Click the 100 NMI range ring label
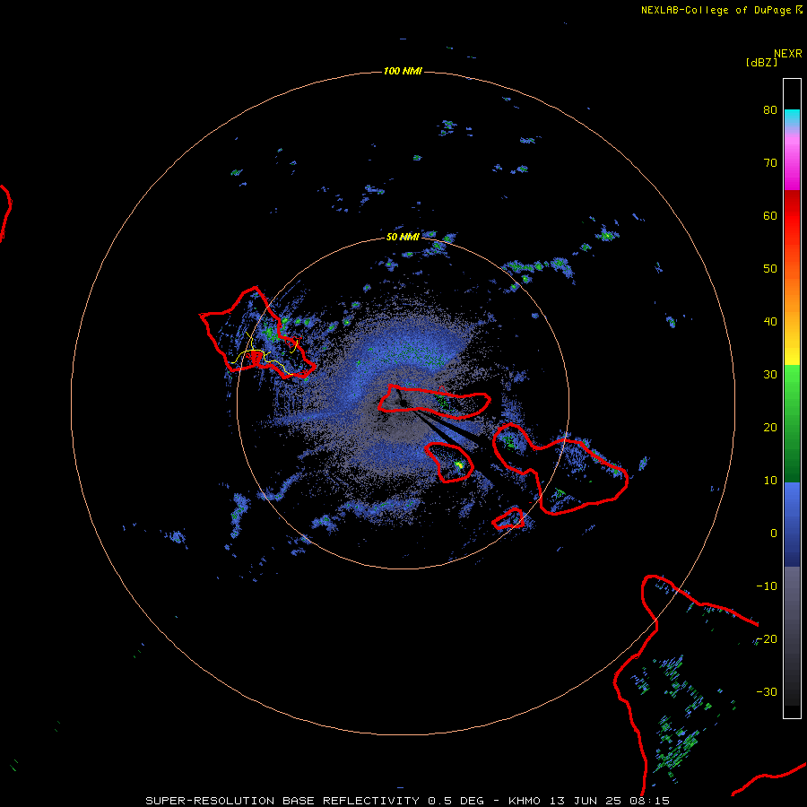 click(x=403, y=71)
